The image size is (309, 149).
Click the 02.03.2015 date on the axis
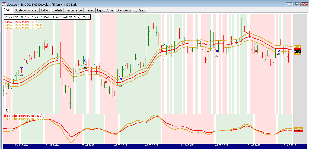point(152,145)
